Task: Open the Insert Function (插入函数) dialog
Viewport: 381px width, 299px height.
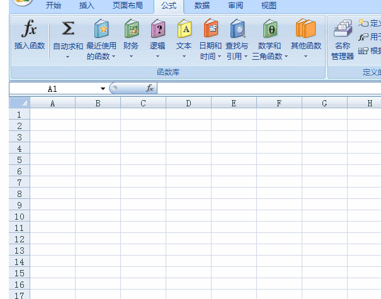Action: click(x=30, y=34)
